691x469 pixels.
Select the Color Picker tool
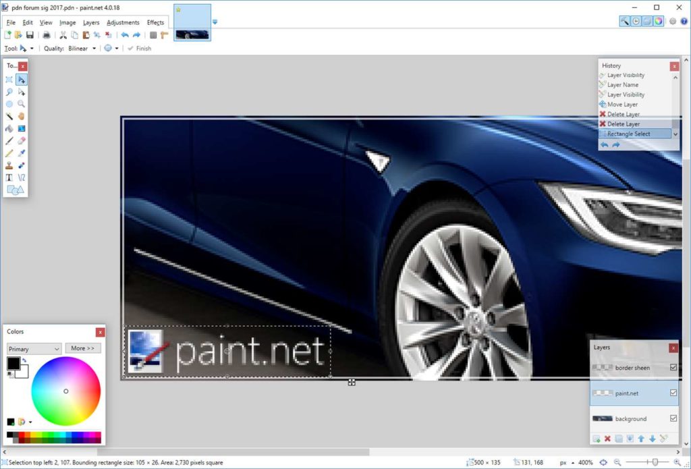tap(21, 153)
